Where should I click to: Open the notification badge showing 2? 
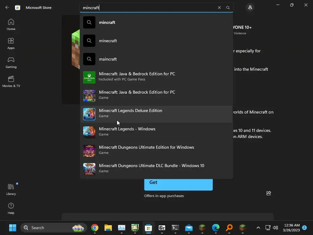pos(304,227)
